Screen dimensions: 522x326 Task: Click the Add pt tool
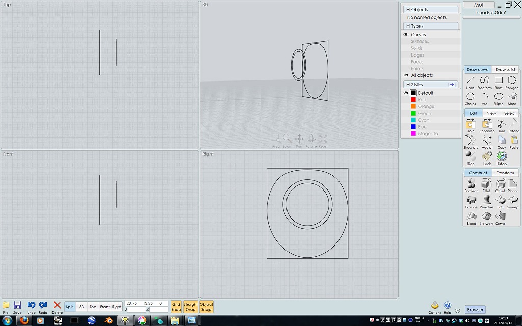click(487, 142)
